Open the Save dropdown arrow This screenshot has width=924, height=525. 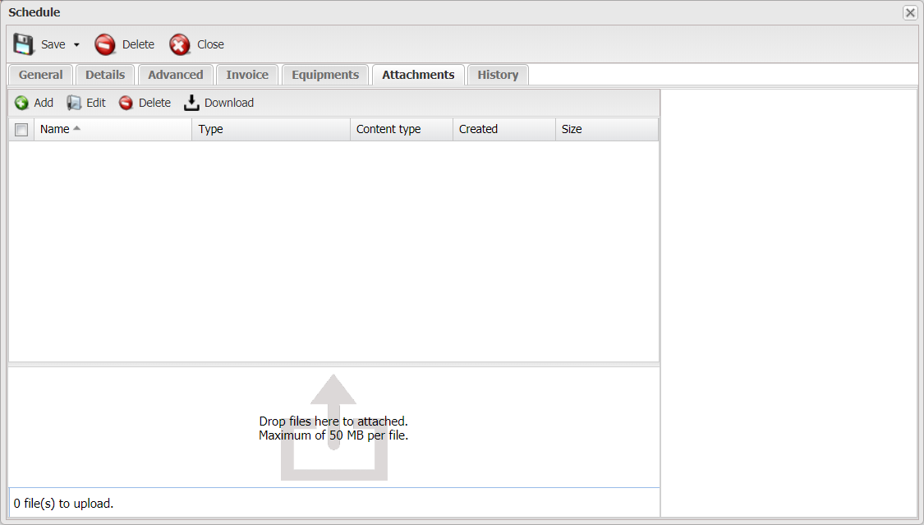pyautogui.click(x=76, y=45)
